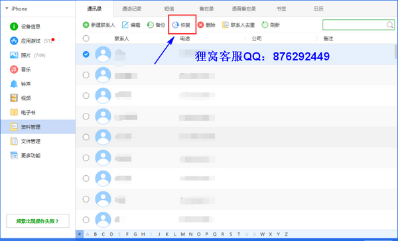Expand the iPhone device dropdown arrow
The width and height of the screenshot is (398, 241).
pos(7,9)
